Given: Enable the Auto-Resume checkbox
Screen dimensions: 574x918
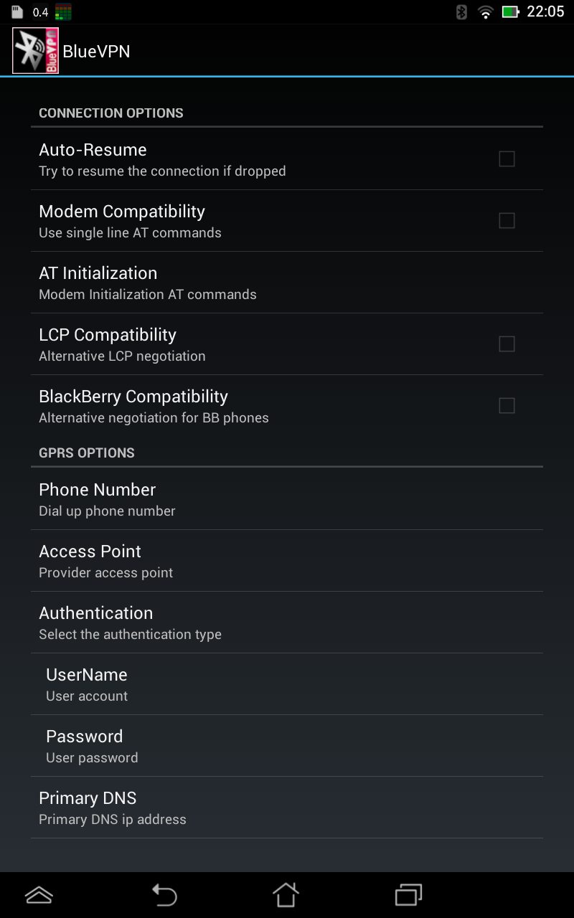Looking at the screenshot, I should [507, 159].
